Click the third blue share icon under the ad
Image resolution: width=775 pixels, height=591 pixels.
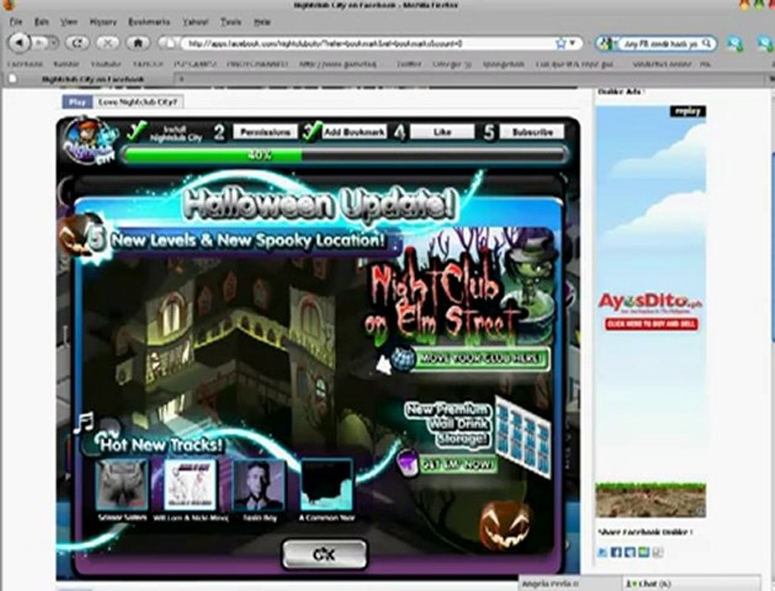[x=630, y=552]
